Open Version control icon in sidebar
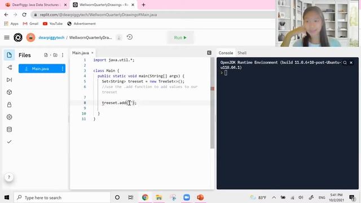This screenshot has width=361, height=203. pos(9,68)
